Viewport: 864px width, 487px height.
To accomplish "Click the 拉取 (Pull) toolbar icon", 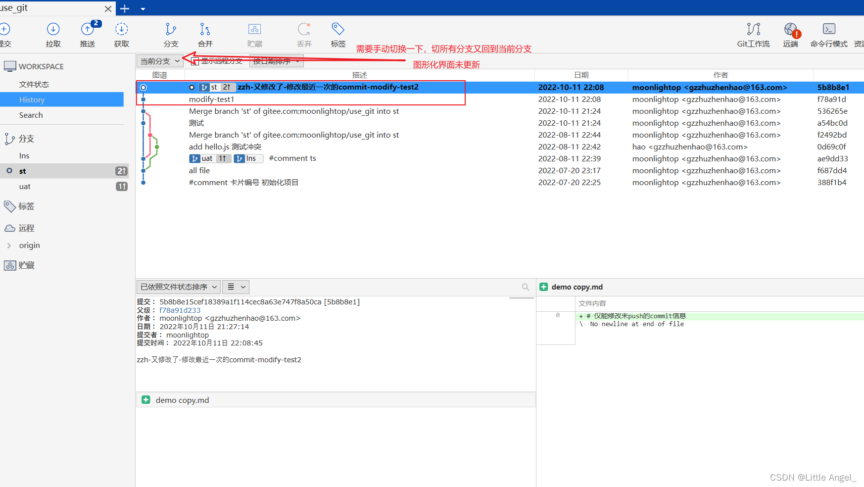I will (53, 29).
